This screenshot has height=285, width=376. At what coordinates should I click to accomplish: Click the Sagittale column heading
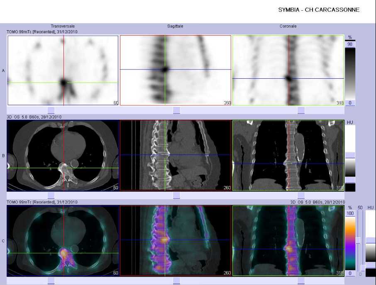coord(175,26)
